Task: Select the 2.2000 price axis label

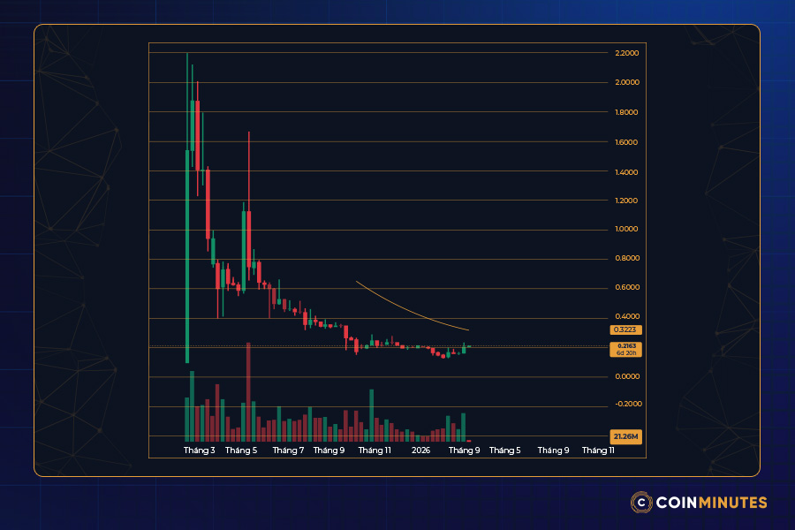Action: tap(626, 54)
